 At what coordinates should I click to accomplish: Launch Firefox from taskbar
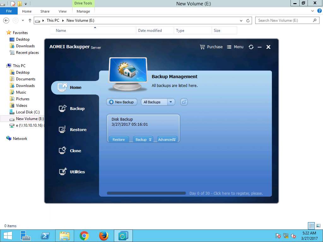pyautogui.click(x=103, y=236)
